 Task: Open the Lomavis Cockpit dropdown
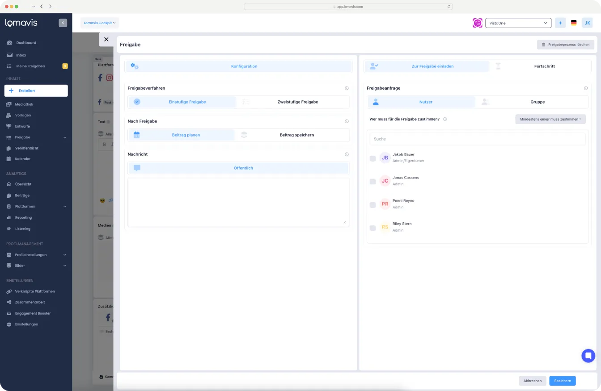100,23
